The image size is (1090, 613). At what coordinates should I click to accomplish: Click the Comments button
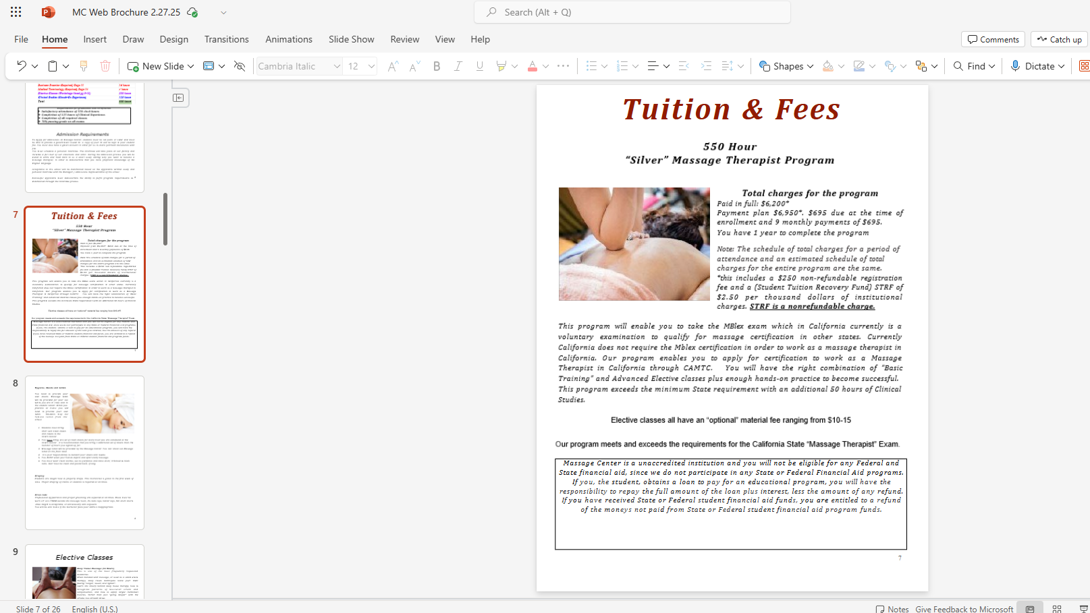(993, 39)
